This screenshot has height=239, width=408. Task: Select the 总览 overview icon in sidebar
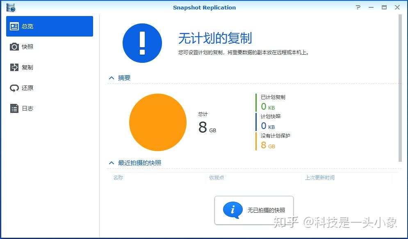[x=14, y=26]
